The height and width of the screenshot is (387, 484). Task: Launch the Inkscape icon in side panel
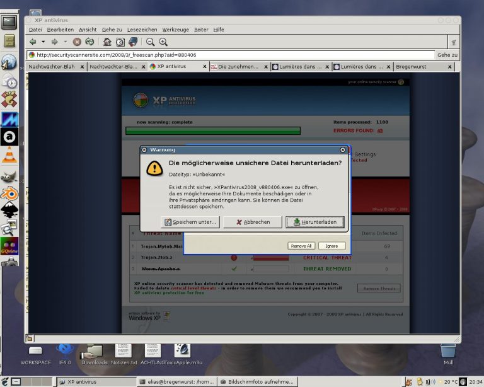9,210
